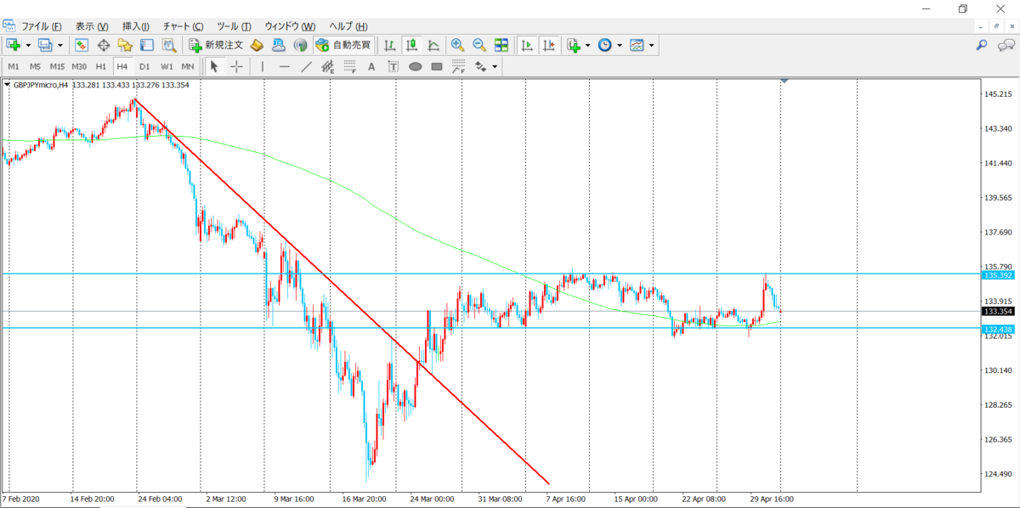
Task: Switch chart to candlestick mode
Action: click(x=412, y=45)
